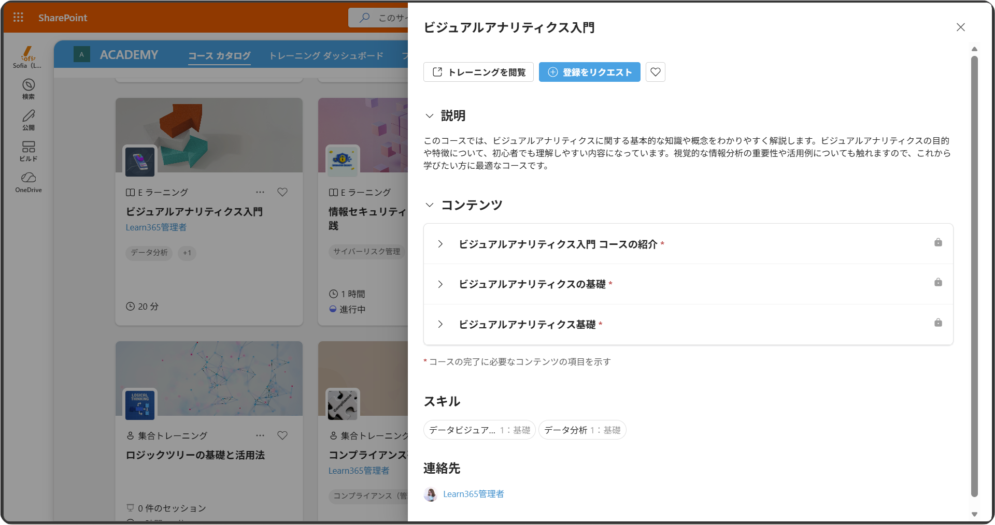
Task: Open 検索 in the left sidebar
Action: [29, 89]
